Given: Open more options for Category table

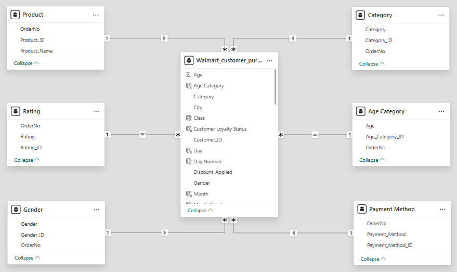Looking at the screenshot, I should pyautogui.click(x=441, y=15).
